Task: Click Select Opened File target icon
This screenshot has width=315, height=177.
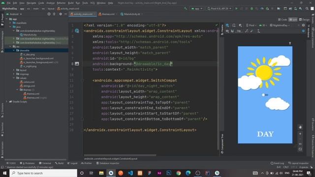Action: click(x=49, y=14)
